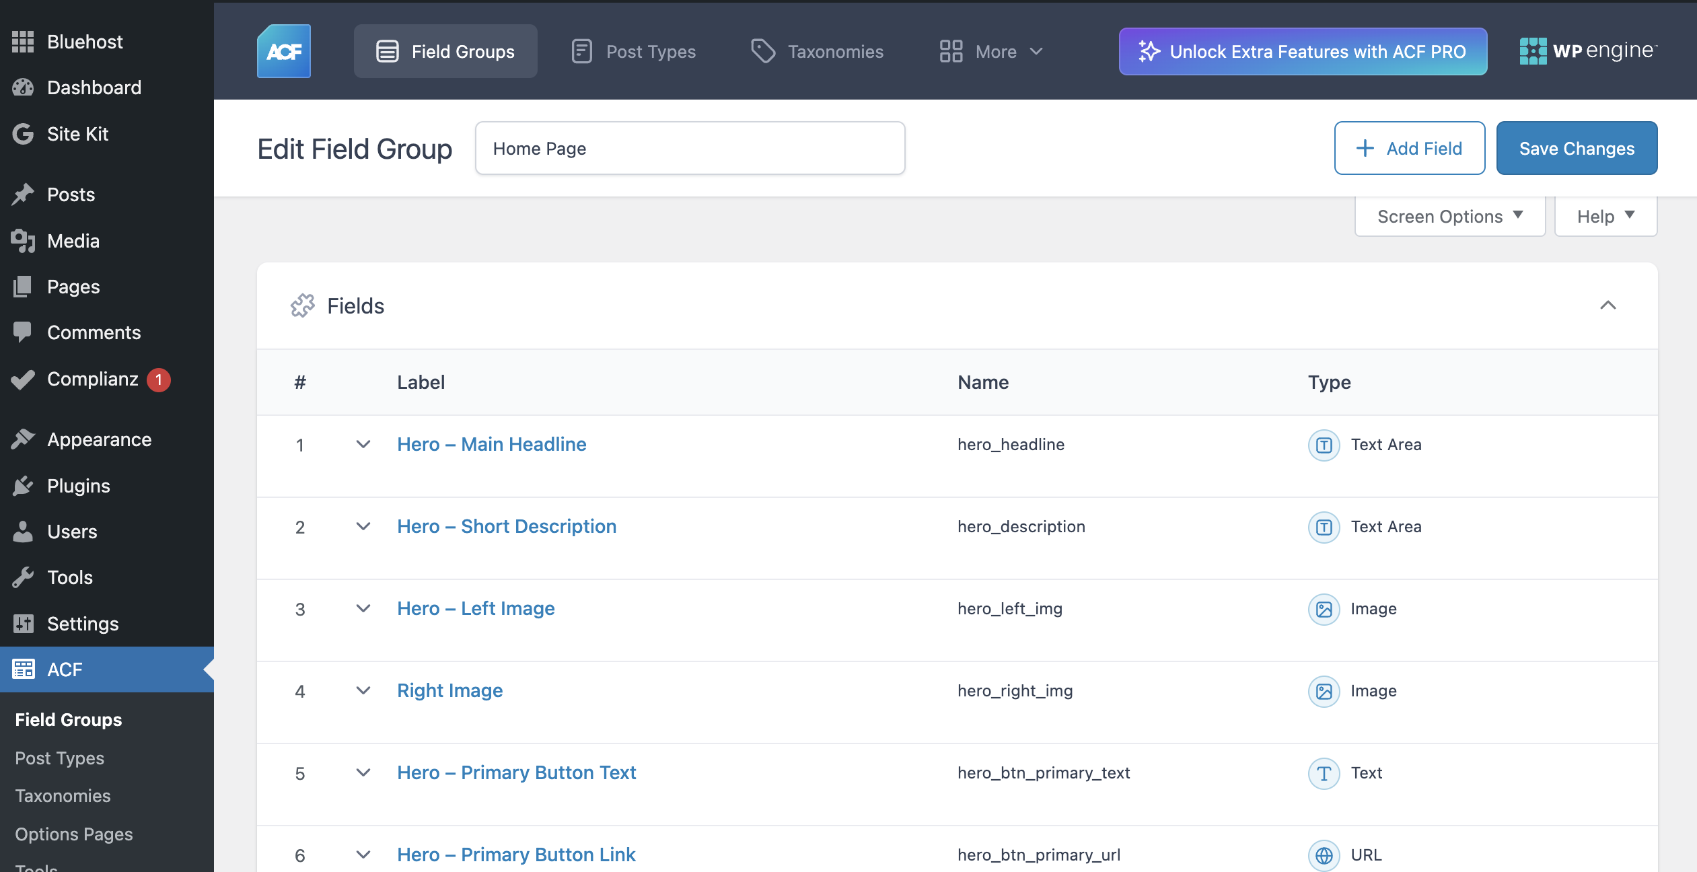Expand the Right Image field row chevron

(x=363, y=691)
